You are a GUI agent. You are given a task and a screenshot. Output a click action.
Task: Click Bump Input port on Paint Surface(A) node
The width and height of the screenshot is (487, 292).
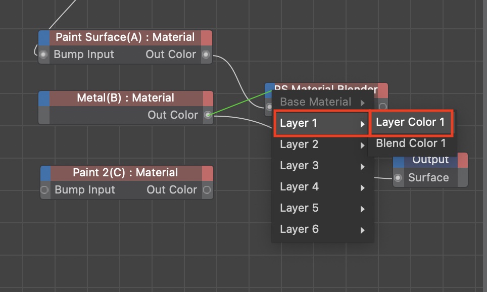[44, 55]
